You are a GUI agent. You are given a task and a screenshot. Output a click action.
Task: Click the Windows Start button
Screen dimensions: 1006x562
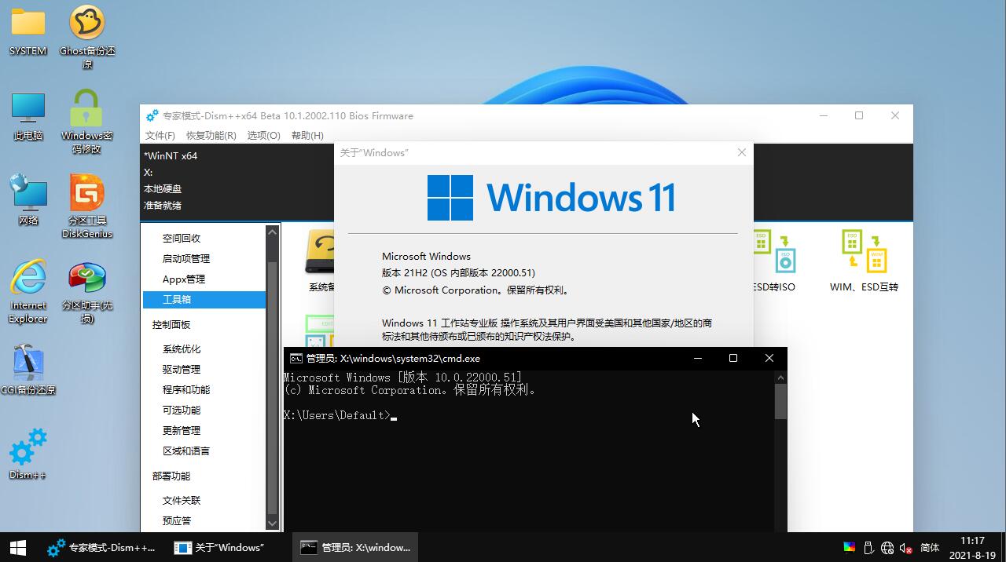[17, 547]
